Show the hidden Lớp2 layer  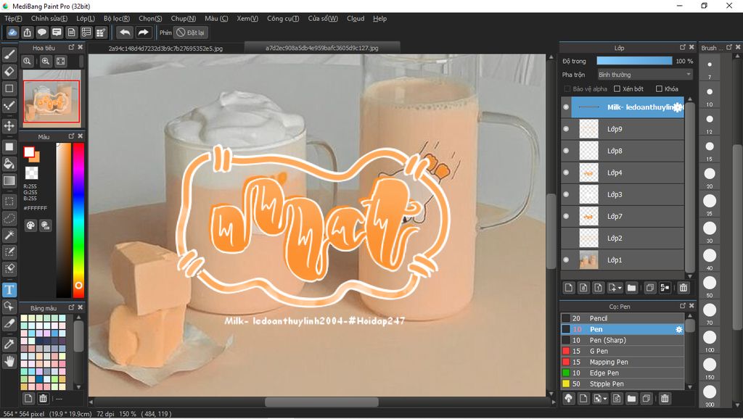(566, 238)
